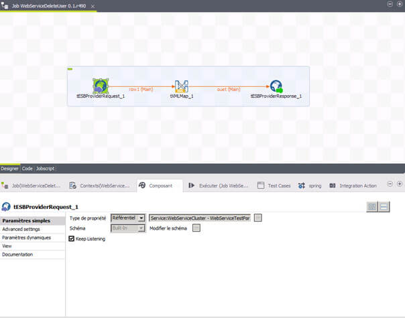Click the Exécuter run arrow icon

click(191, 185)
